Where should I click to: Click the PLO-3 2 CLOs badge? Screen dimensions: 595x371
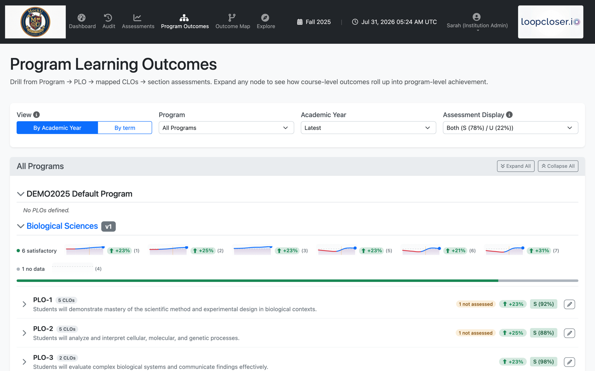coord(67,358)
